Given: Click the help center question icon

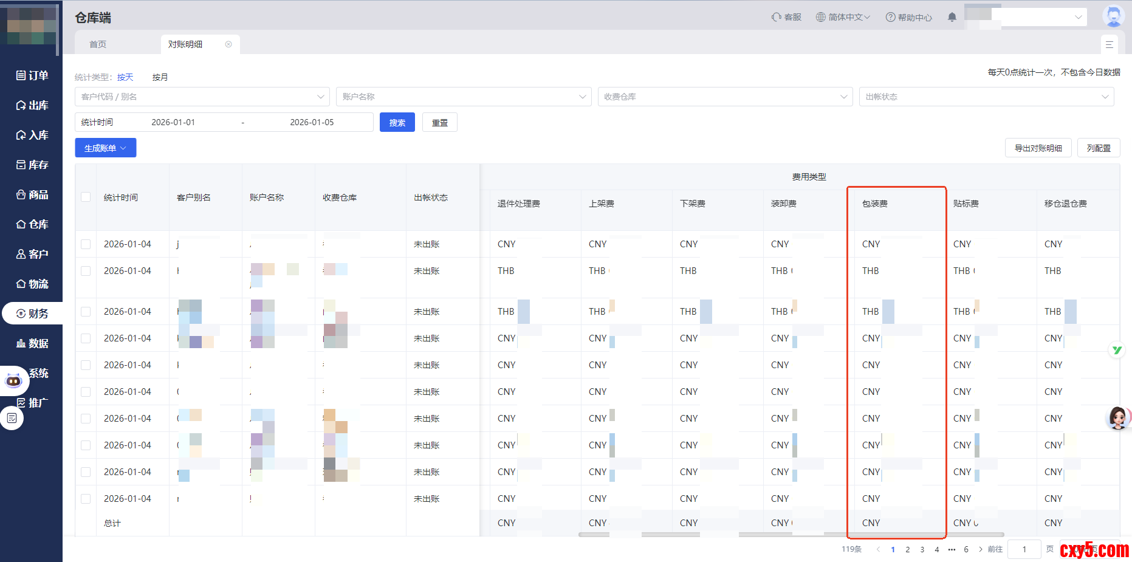Looking at the screenshot, I should click(890, 17).
